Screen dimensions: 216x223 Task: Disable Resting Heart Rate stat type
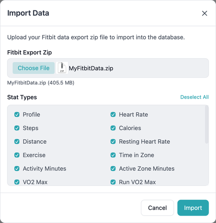113,142
